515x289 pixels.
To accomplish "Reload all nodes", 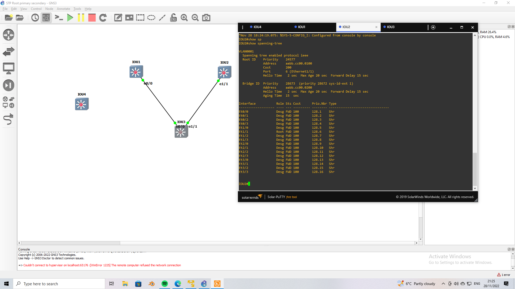I will 103,18.
